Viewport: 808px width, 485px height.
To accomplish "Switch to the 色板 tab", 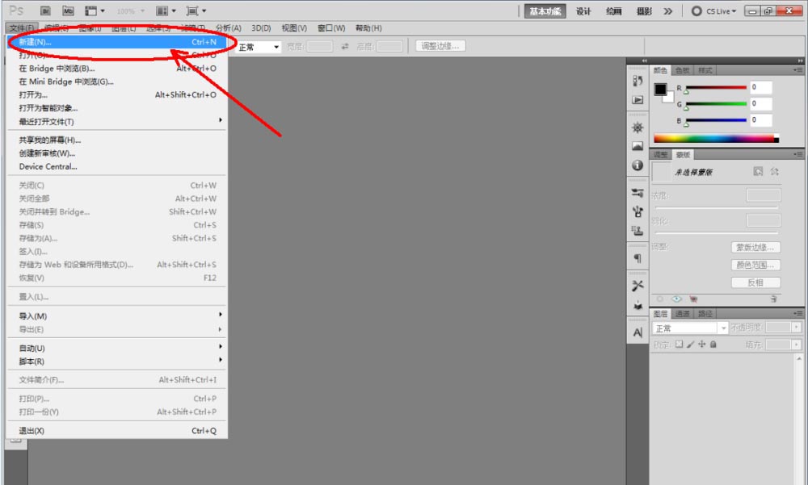I will [682, 70].
